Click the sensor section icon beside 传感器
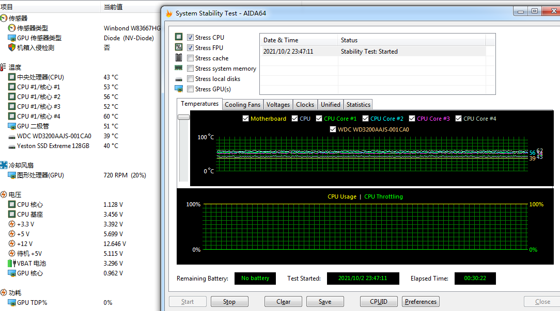Viewport: 560px width, 311px height. click(x=4, y=18)
